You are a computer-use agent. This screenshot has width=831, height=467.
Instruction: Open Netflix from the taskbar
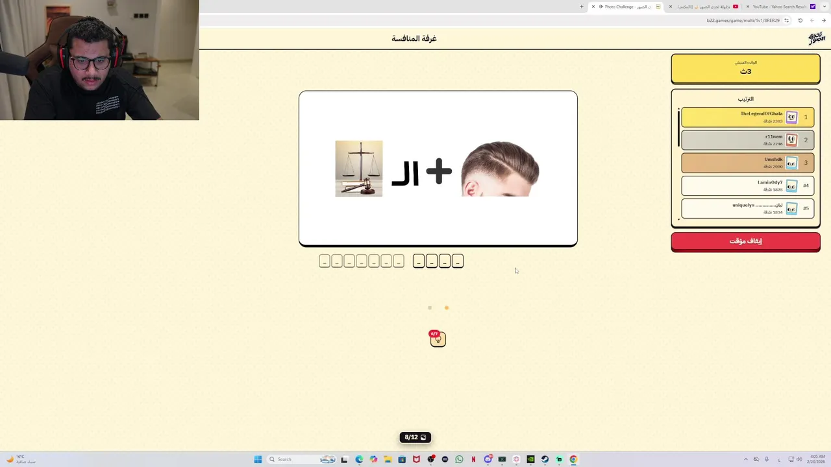point(473,459)
